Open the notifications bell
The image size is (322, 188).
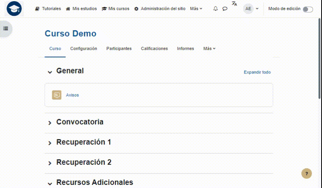coord(216,9)
